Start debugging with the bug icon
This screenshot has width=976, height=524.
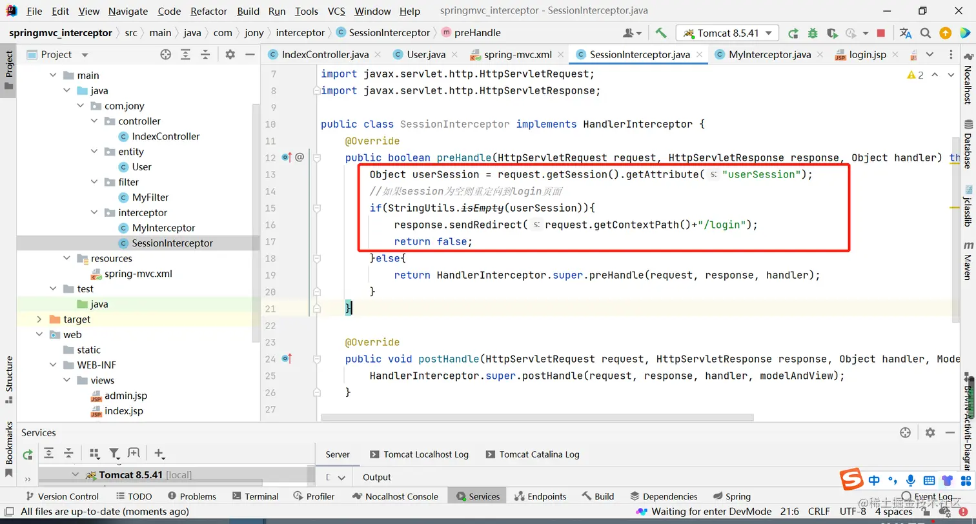(x=813, y=33)
